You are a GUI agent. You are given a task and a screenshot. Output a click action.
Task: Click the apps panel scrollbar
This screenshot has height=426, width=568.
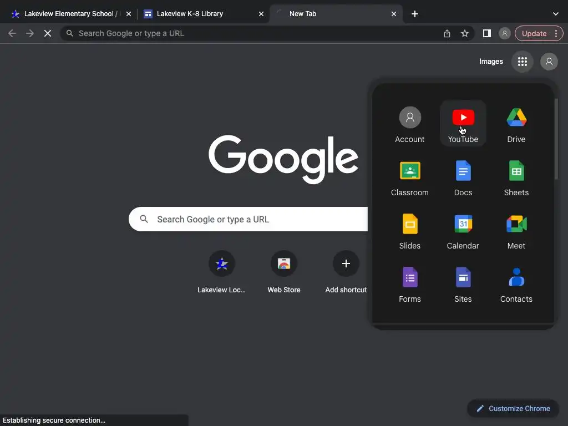[556, 139]
